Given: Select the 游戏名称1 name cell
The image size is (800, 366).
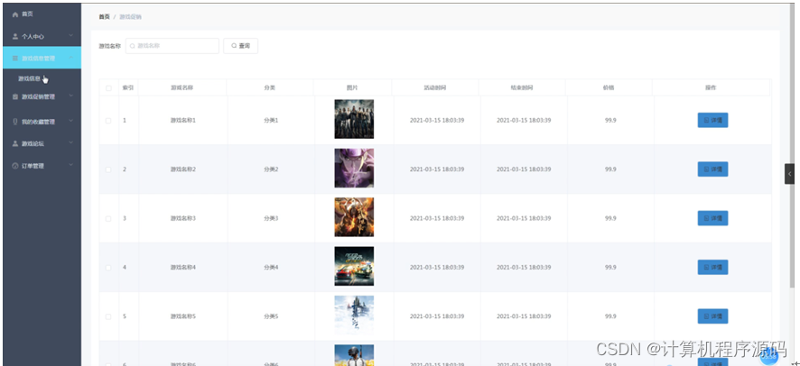Looking at the screenshot, I should click(x=183, y=121).
